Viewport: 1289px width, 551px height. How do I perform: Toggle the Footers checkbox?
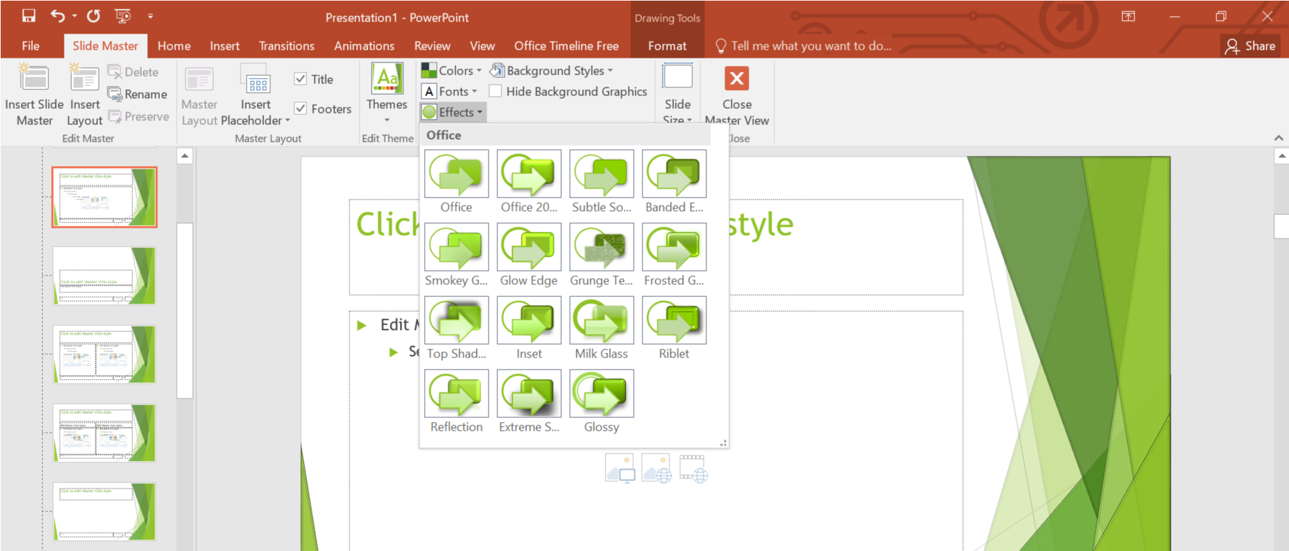click(300, 108)
